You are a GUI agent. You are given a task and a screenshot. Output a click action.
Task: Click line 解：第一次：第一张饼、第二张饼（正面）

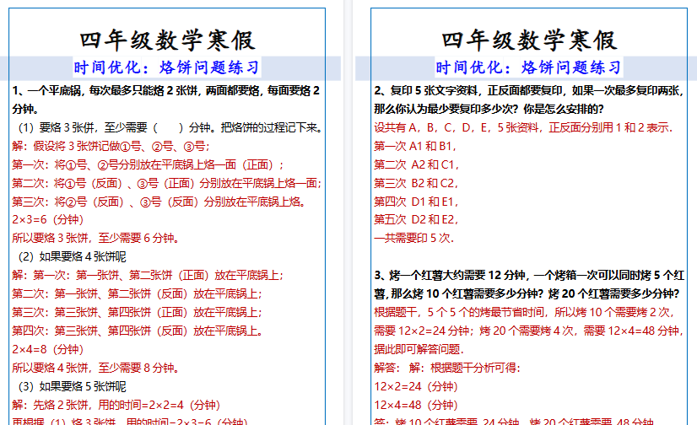point(148,276)
